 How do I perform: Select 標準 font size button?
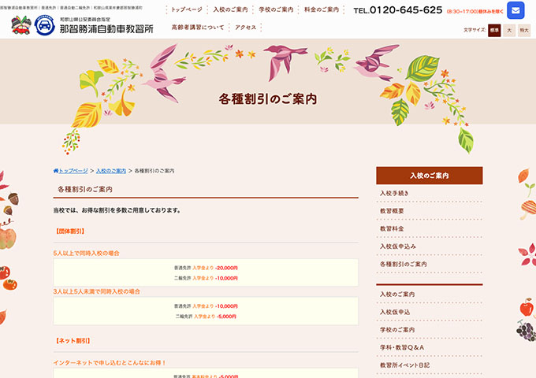click(494, 31)
